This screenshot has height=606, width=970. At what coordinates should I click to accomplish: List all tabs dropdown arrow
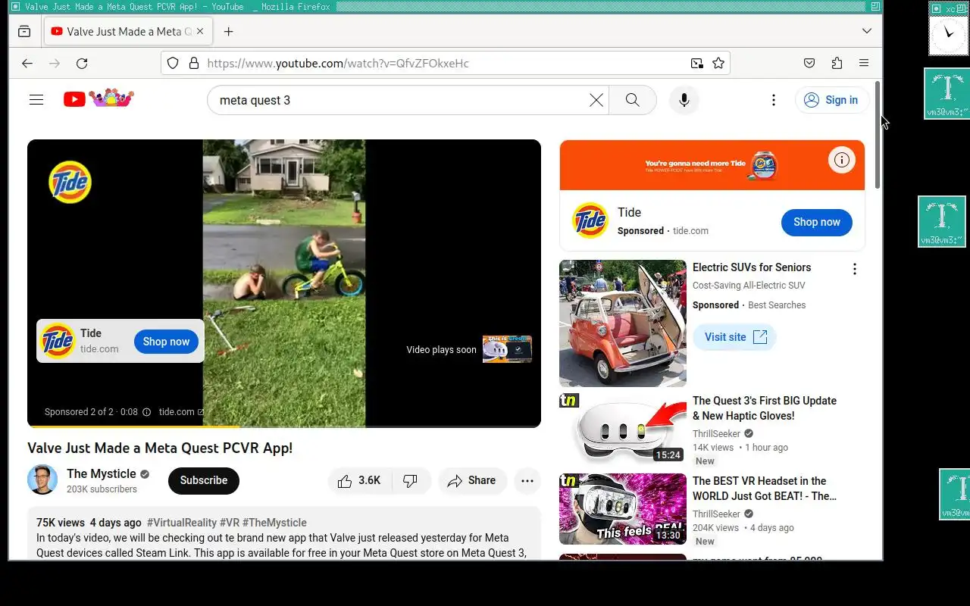coord(867,32)
